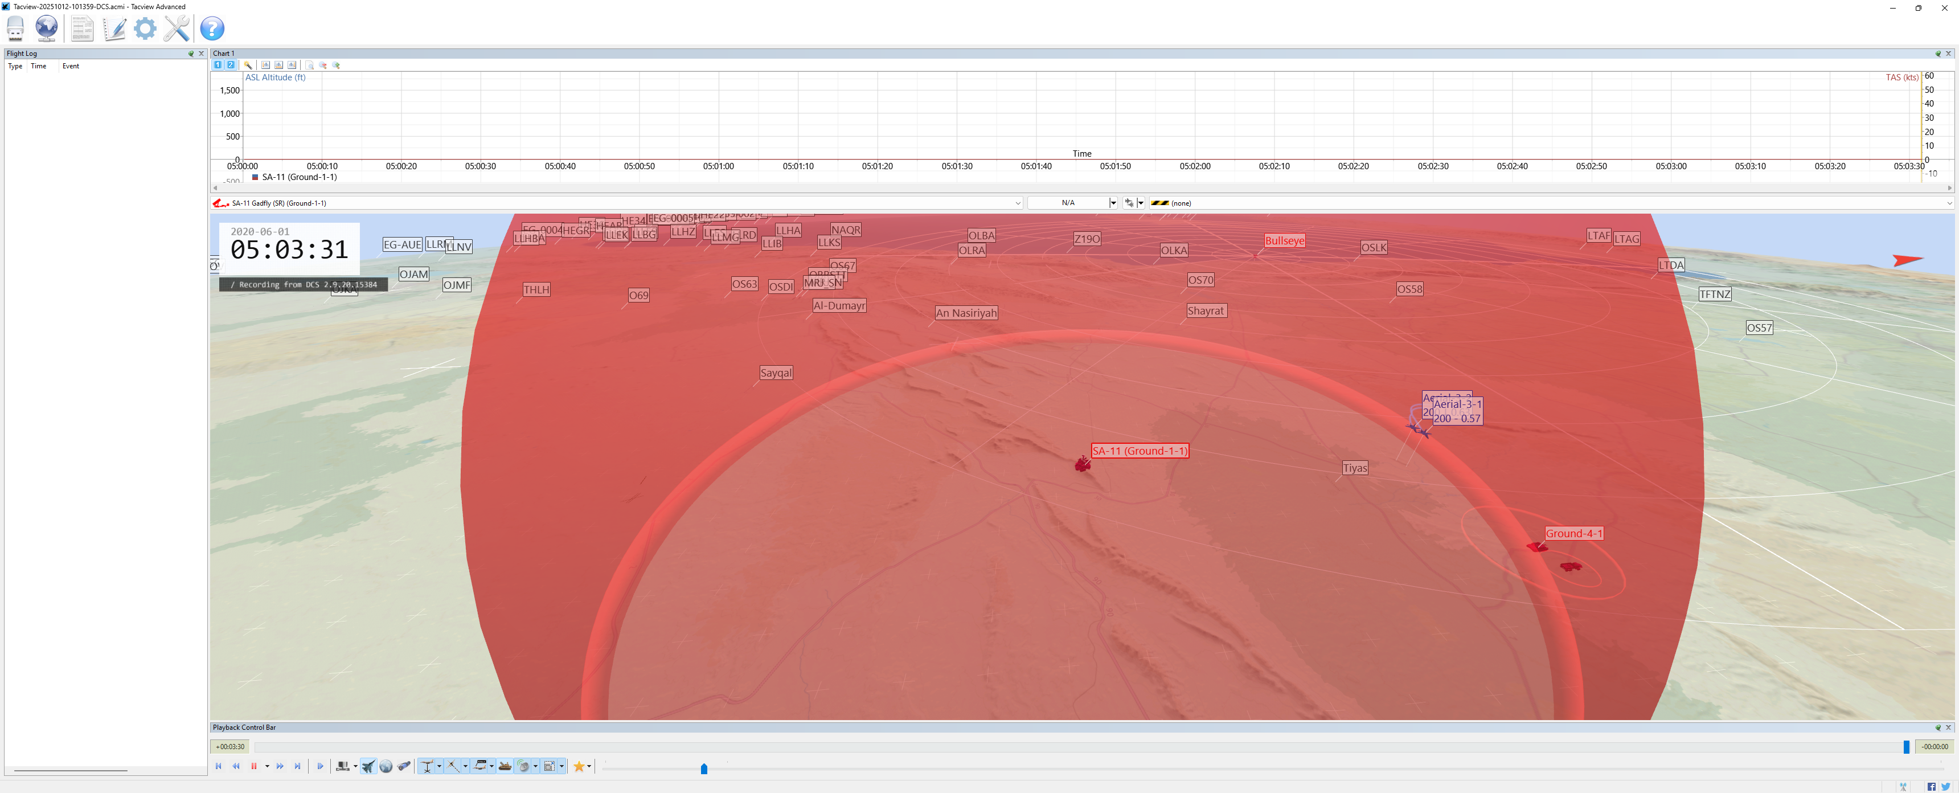Click the SA-11 (Ground-1-1) map label
The image size is (1959, 793).
click(x=1139, y=451)
